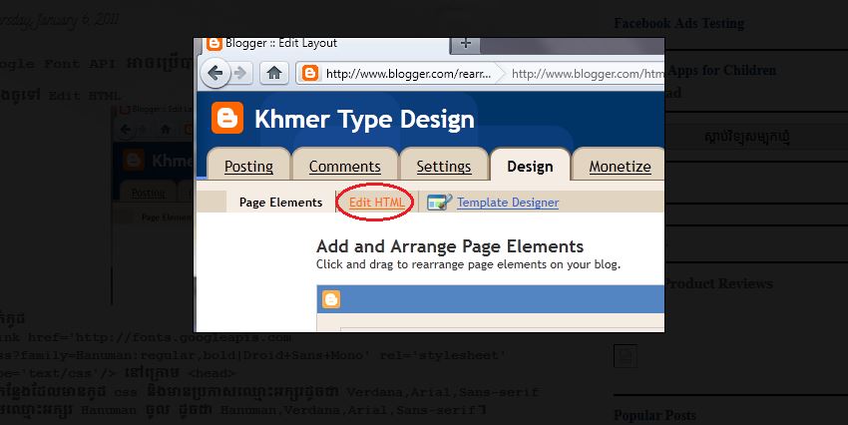Screen dimensions: 848x425
Task: Open a new tab with plus button
Action: (x=465, y=43)
